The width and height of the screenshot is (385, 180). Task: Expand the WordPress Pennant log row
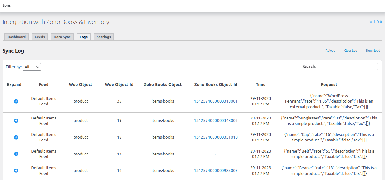(x=16, y=101)
